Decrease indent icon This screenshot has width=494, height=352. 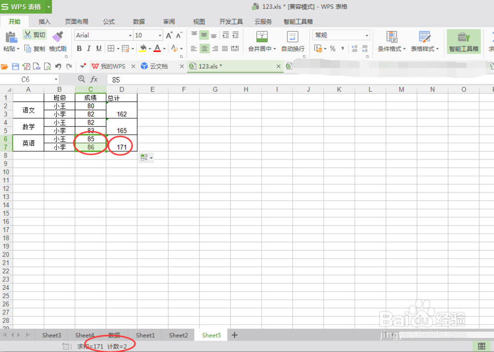[x=226, y=35]
